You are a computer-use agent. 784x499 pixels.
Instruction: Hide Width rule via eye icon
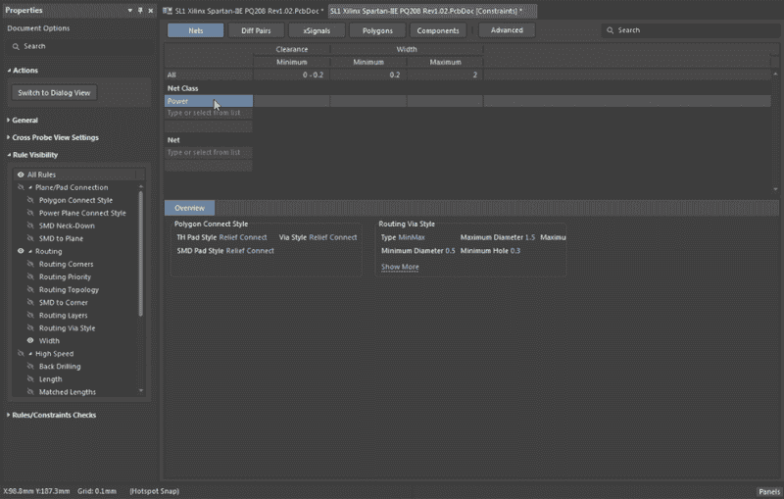pyautogui.click(x=30, y=340)
